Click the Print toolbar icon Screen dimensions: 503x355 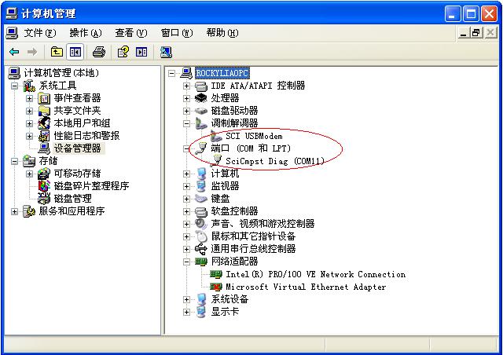[x=99, y=52]
